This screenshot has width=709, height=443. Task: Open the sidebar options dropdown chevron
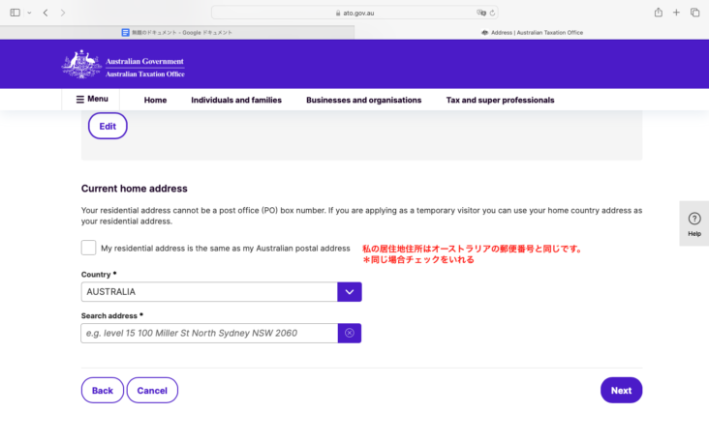tap(29, 13)
